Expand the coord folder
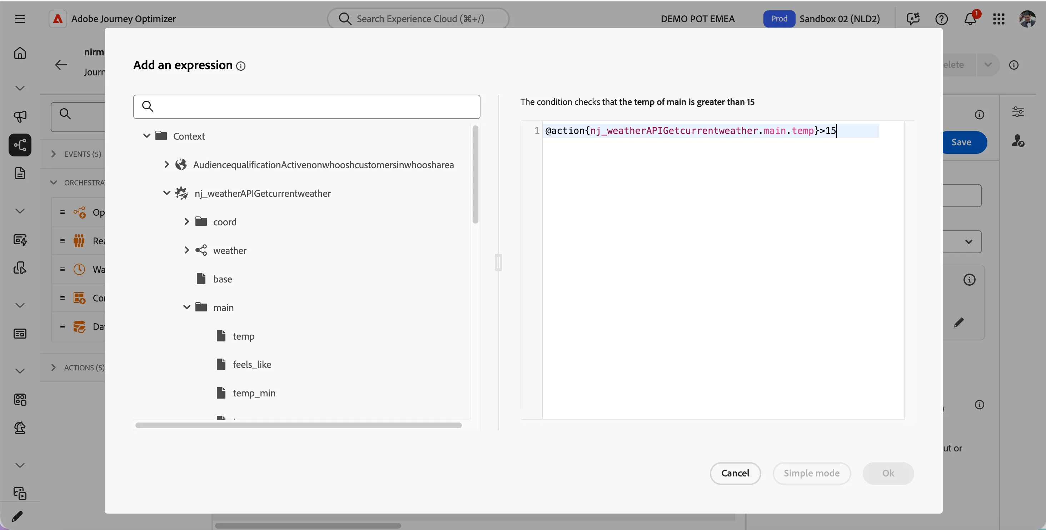This screenshot has width=1046, height=530. 186,221
